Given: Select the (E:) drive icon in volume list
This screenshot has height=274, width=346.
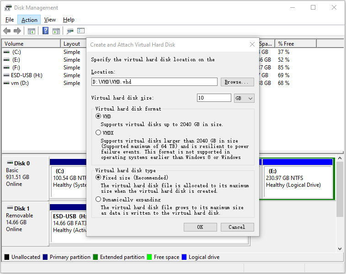Looking at the screenshot, I should (x=6, y=60).
